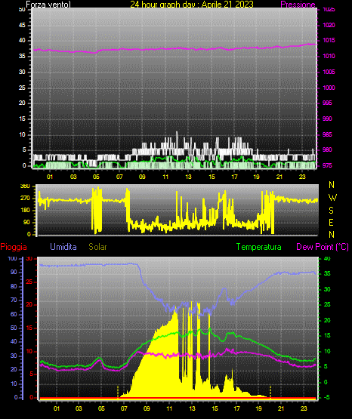The height and width of the screenshot is (419, 352).
Task: Click the Pressione legend label
Action: (298, 5)
